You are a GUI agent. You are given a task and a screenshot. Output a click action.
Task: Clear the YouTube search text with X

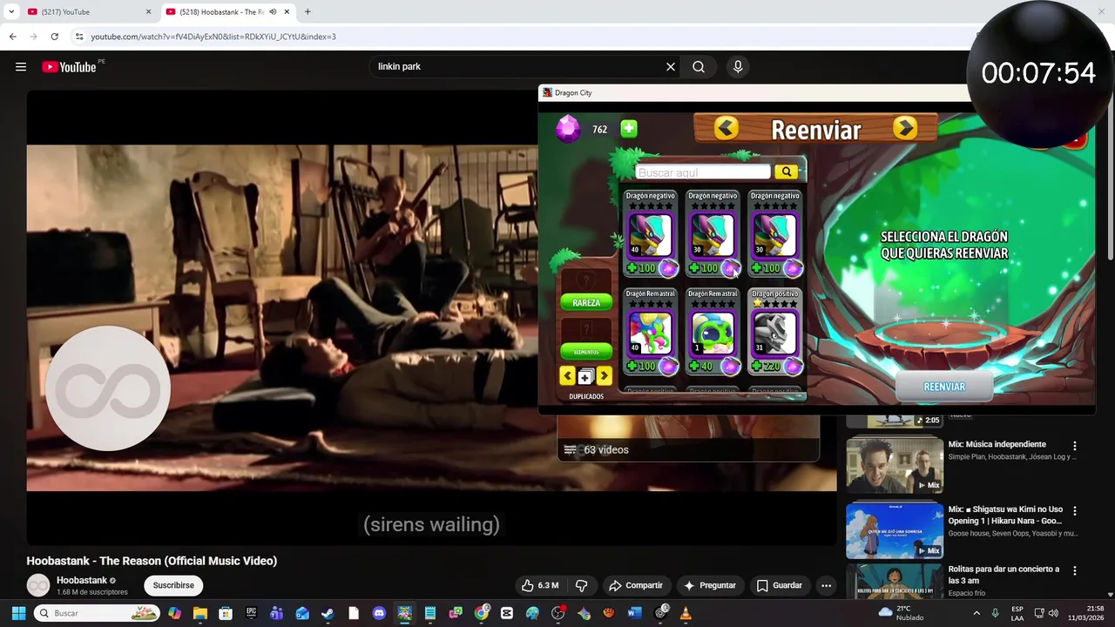671,67
